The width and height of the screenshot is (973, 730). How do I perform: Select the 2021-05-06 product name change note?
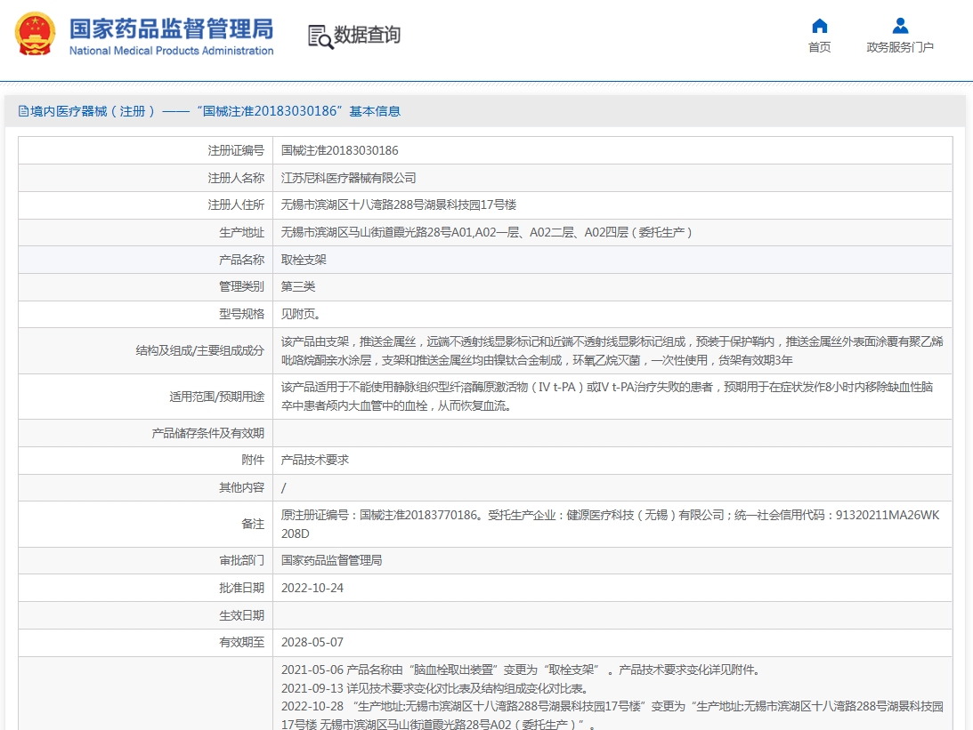pos(520,670)
